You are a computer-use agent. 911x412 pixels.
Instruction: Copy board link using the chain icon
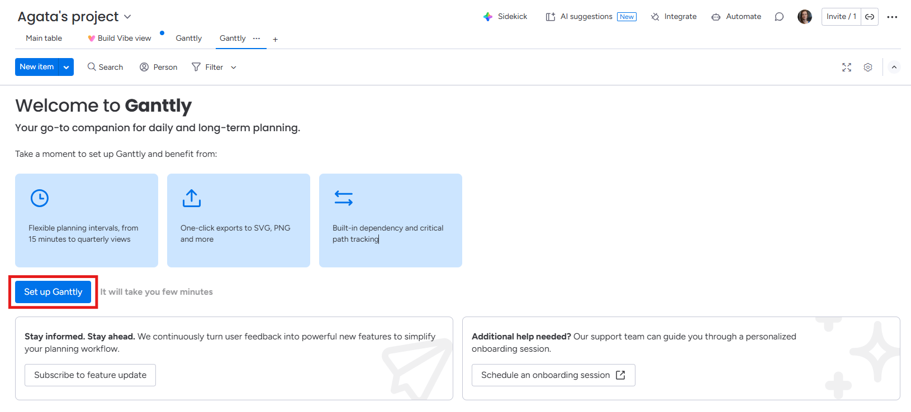coord(870,17)
